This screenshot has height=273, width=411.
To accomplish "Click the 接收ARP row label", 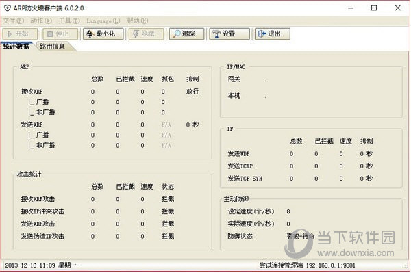I will (x=32, y=92).
